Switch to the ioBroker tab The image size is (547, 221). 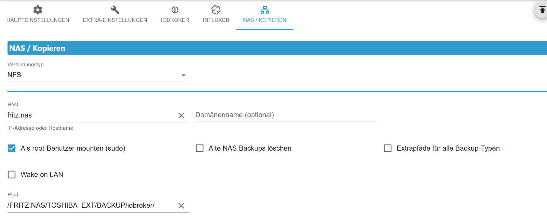coord(175,15)
